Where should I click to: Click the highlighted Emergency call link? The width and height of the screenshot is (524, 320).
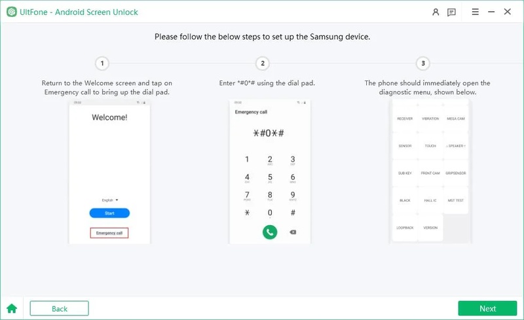tap(109, 233)
